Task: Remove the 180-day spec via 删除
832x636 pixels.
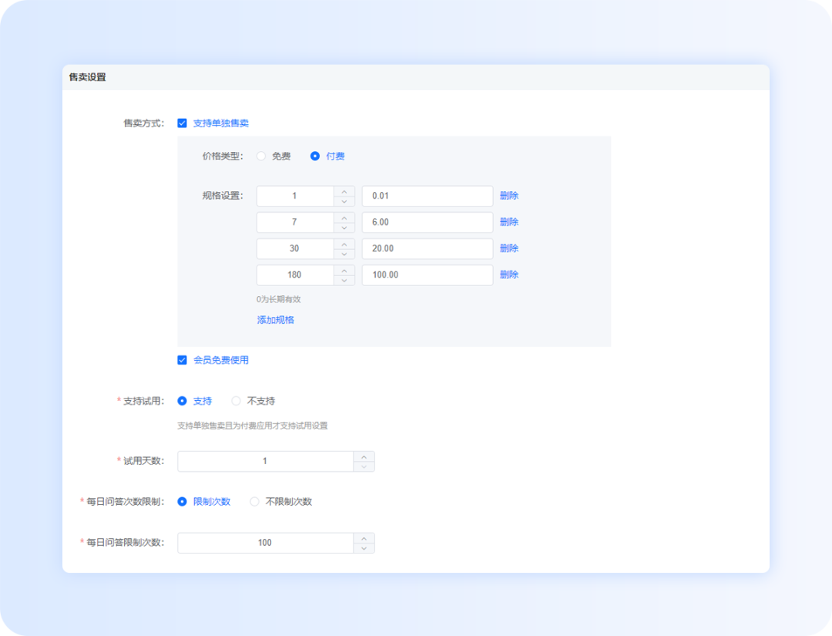Action: (510, 274)
